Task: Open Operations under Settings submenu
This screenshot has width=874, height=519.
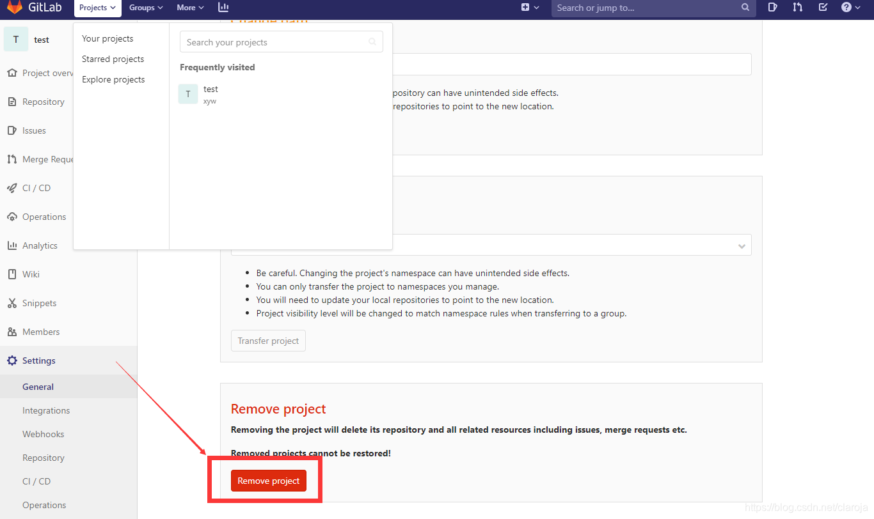Action: pyautogui.click(x=44, y=505)
